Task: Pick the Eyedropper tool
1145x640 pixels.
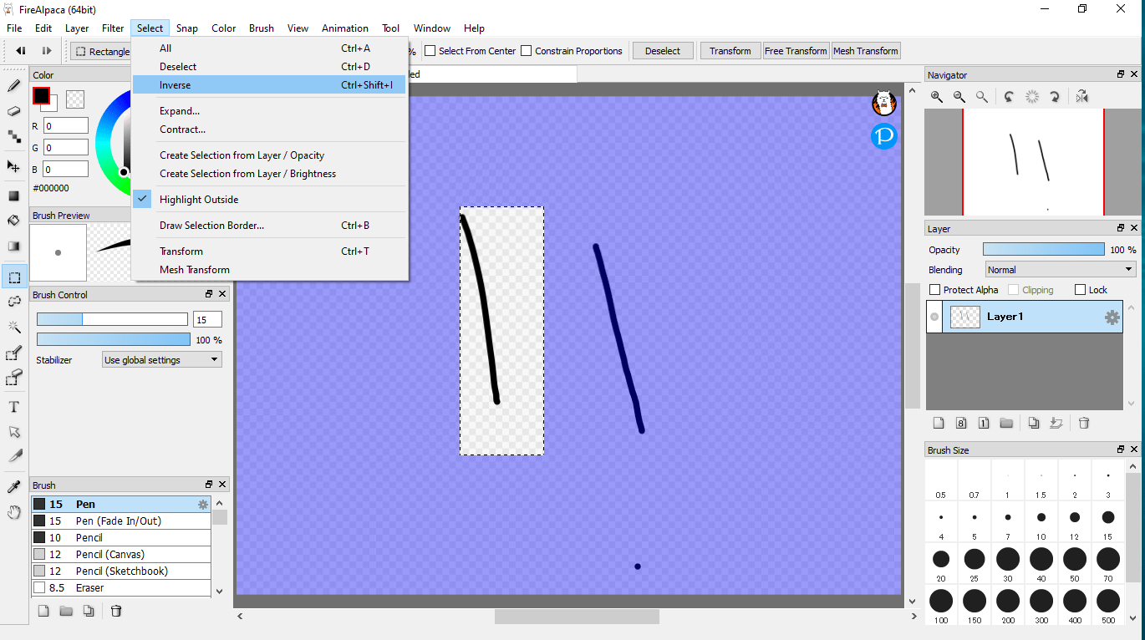Action: pos(13,485)
